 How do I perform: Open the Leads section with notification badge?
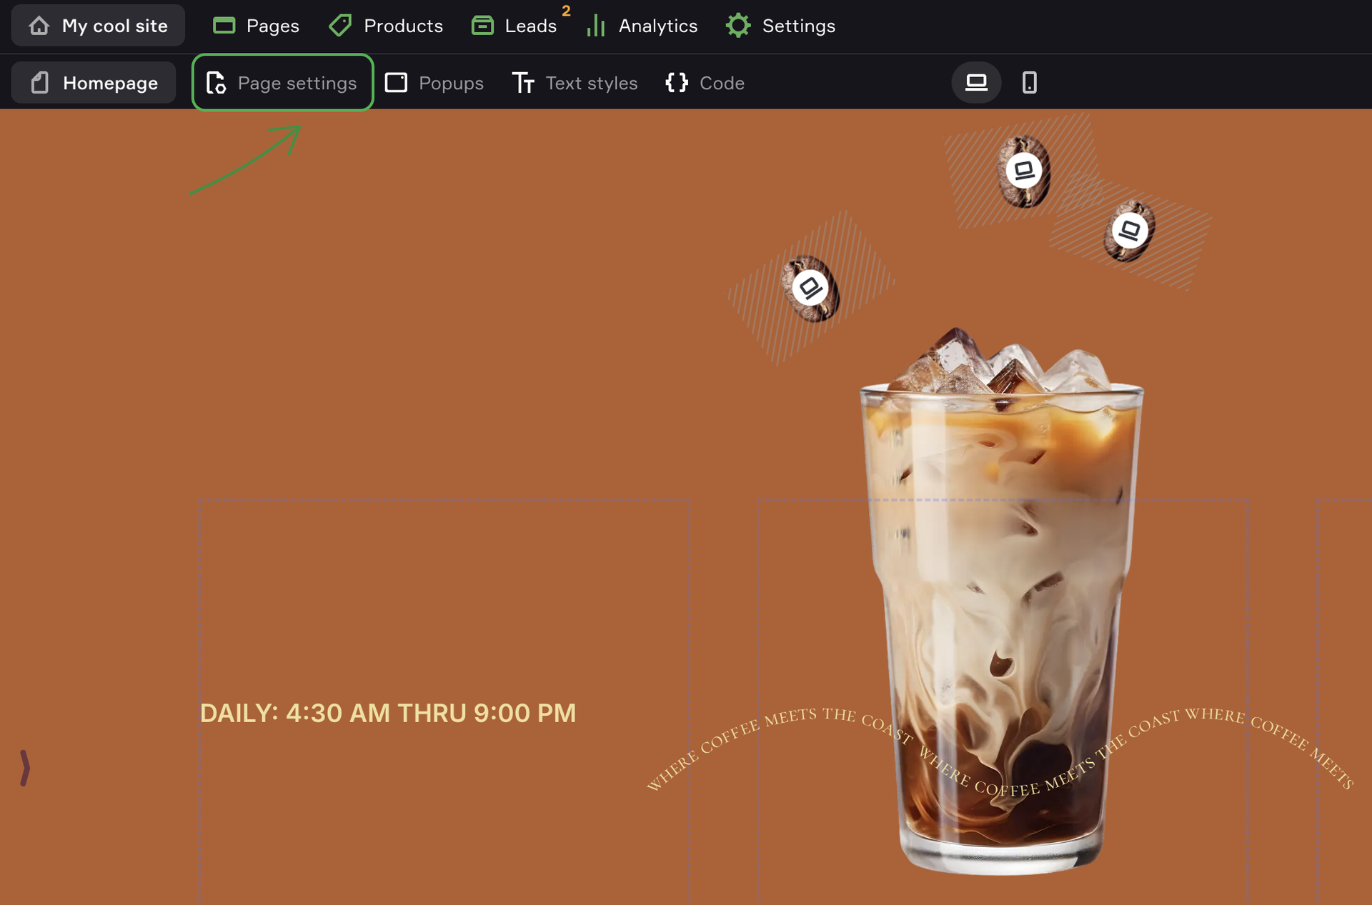[x=514, y=26]
